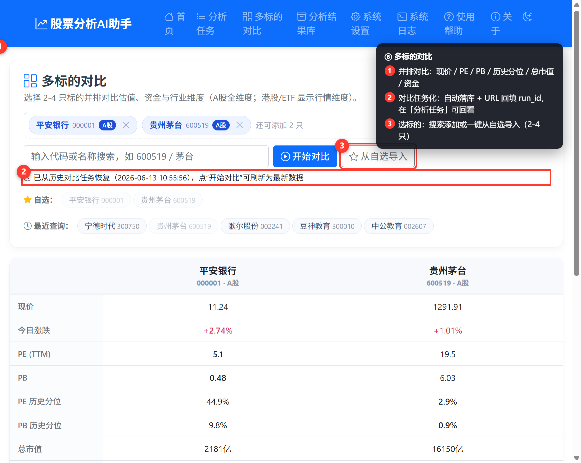Image resolution: width=581 pixels, height=463 pixels.
Task: Click the PE 历史分位 row label
Action: coord(39,401)
